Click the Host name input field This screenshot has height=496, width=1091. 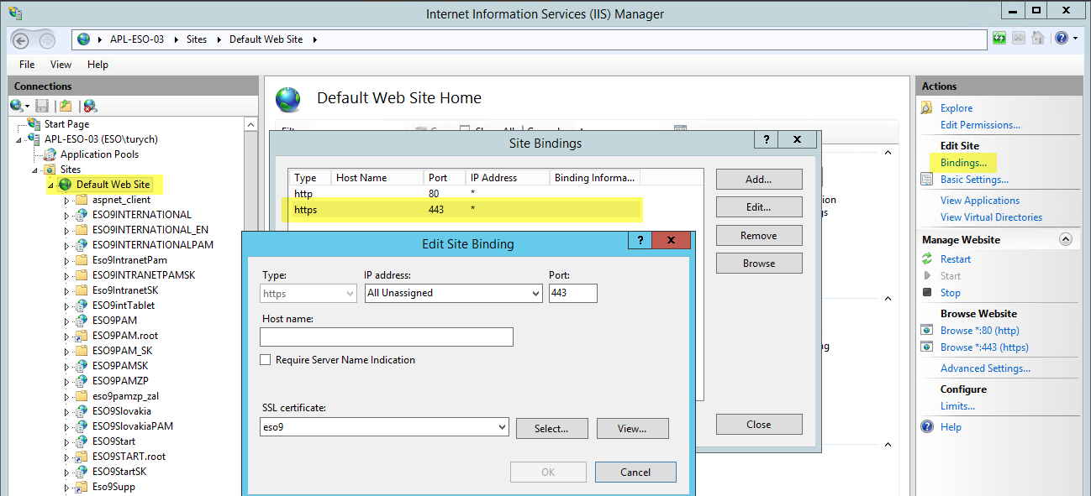pos(387,337)
